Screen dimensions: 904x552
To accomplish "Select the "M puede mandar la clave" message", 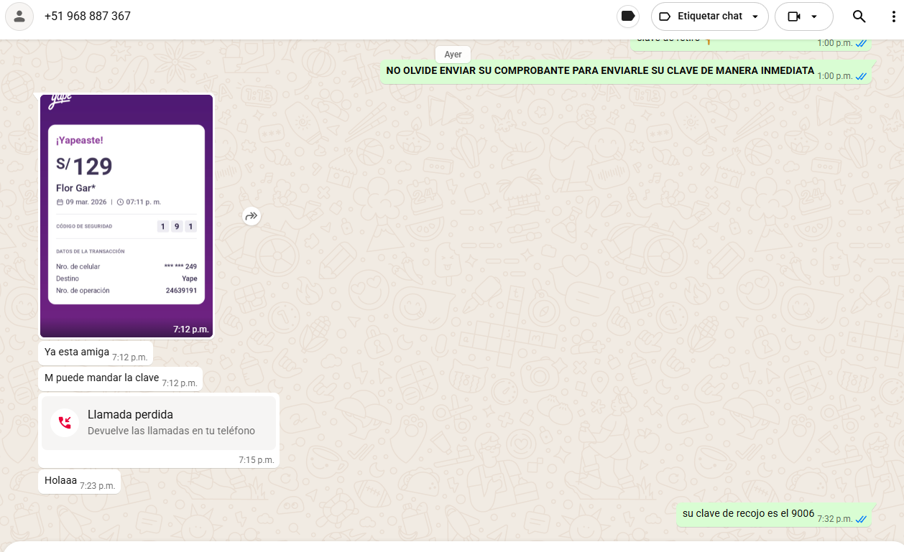I will pyautogui.click(x=101, y=378).
